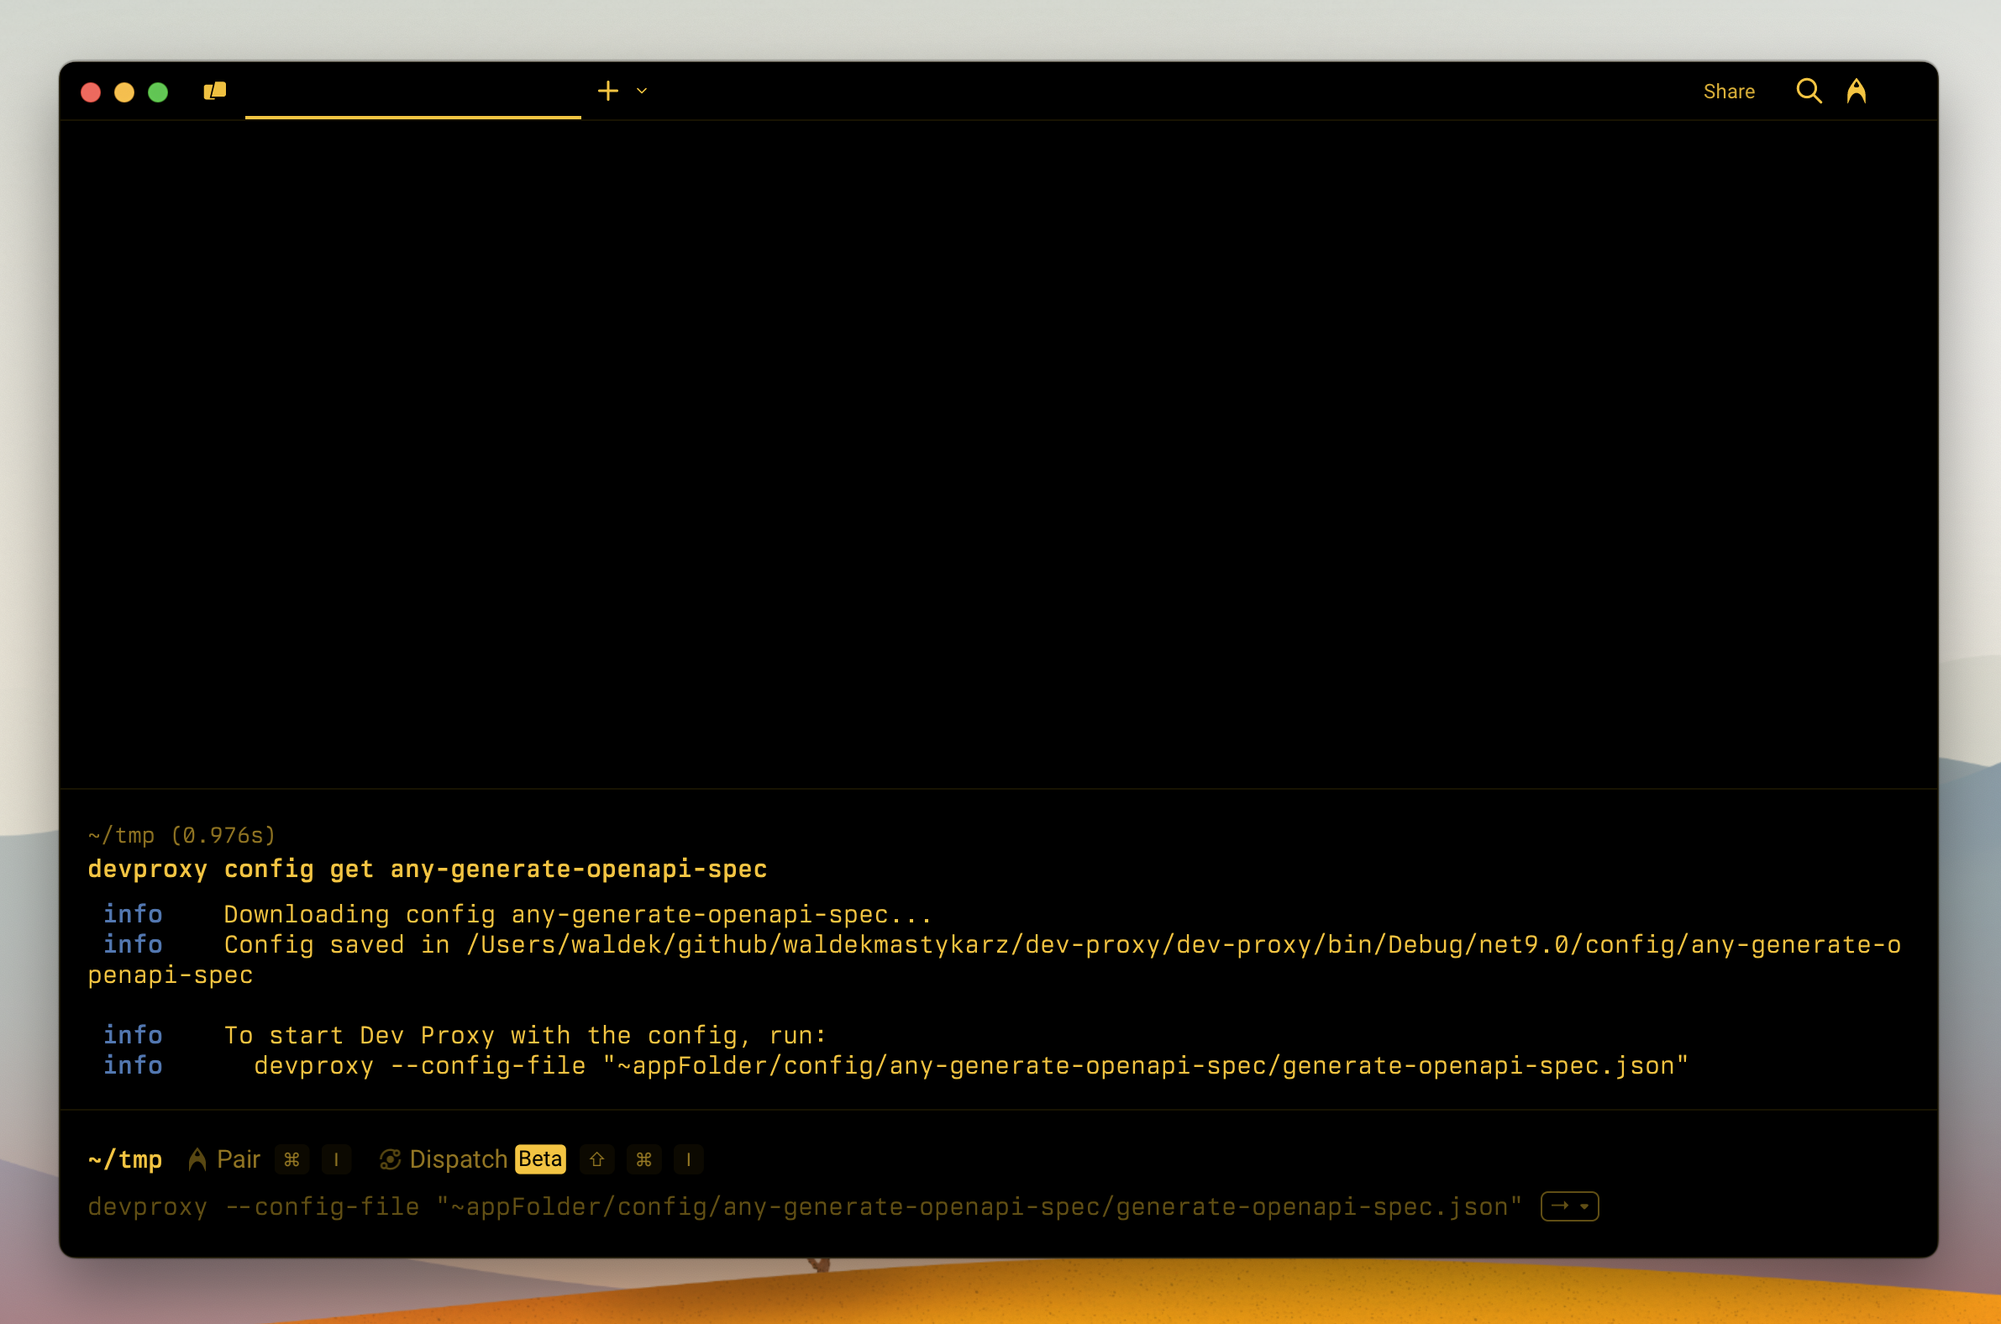Open a new tab with the plus icon
Image resolution: width=2001 pixels, height=1324 pixels.
click(608, 91)
